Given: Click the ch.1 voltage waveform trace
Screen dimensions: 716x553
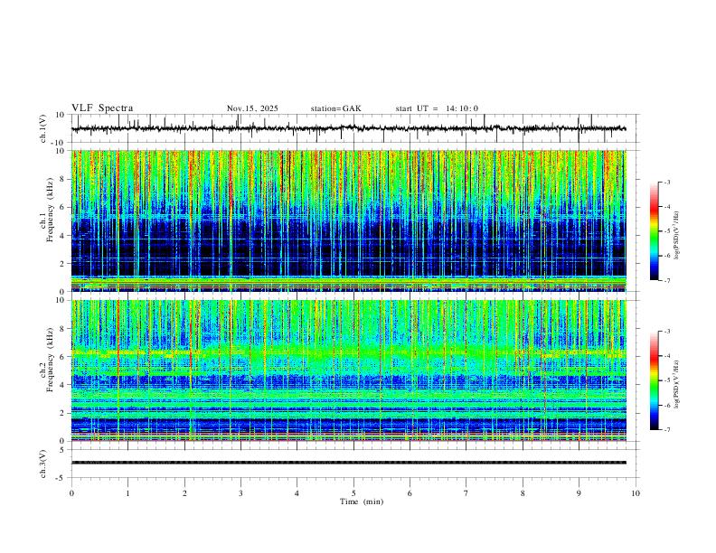Looking at the screenshot, I should point(348,128).
